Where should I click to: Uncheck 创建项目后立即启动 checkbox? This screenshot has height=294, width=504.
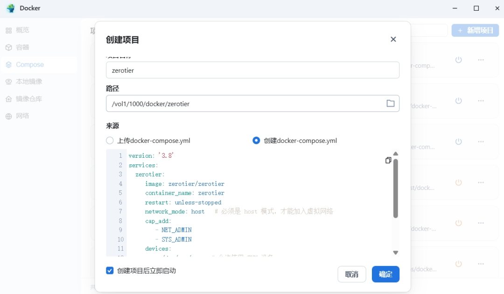[x=110, y=271]
